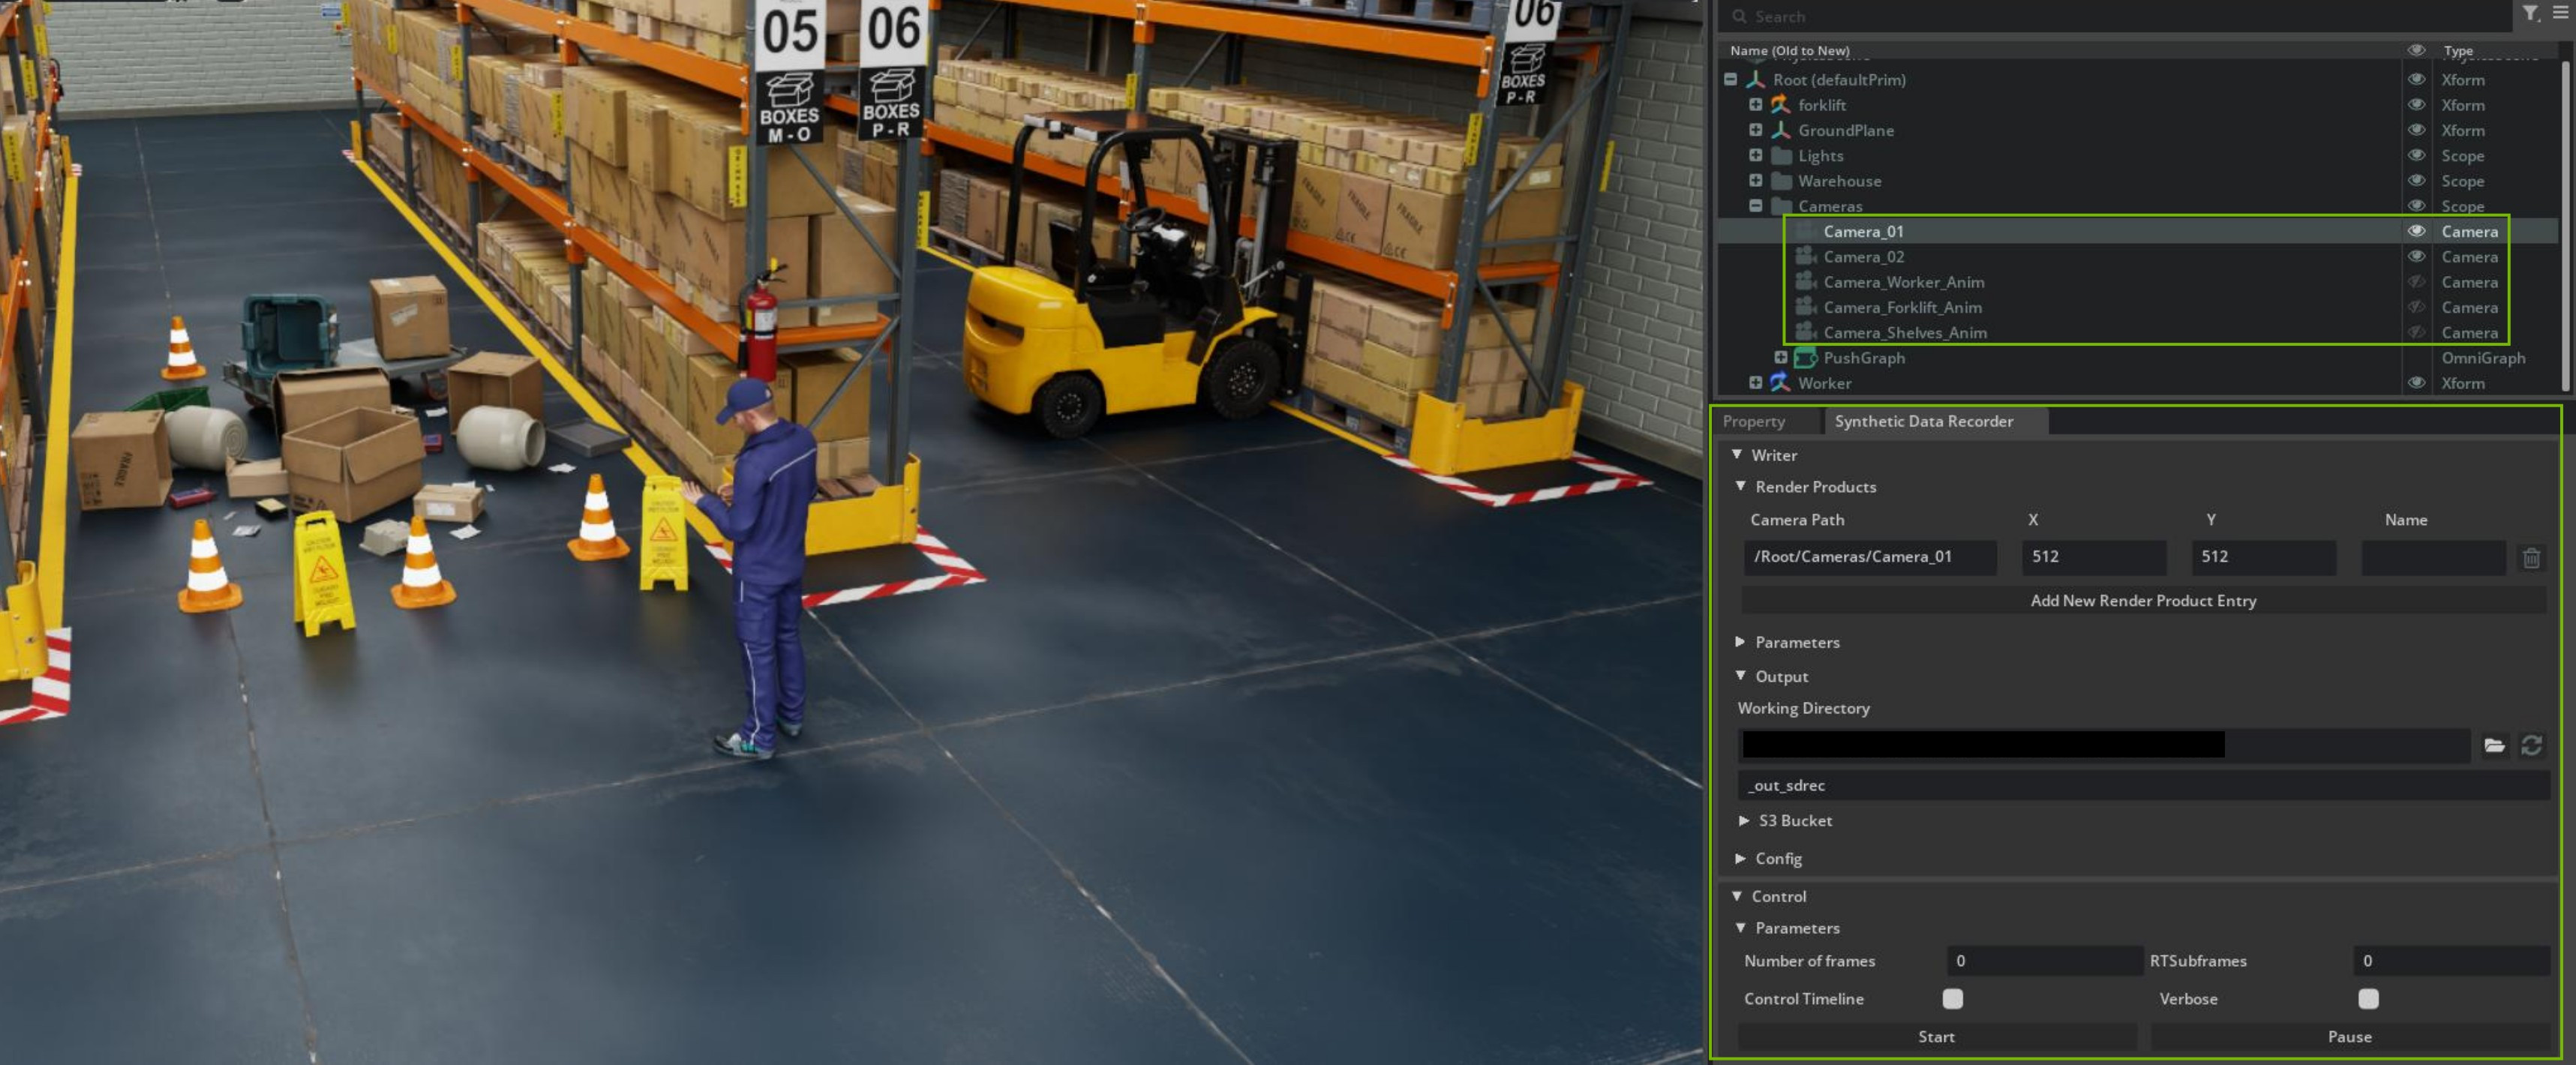Screen dimensions: 2576x1065
Task: Enable the Verbose checkbox
Action: 2368,998
